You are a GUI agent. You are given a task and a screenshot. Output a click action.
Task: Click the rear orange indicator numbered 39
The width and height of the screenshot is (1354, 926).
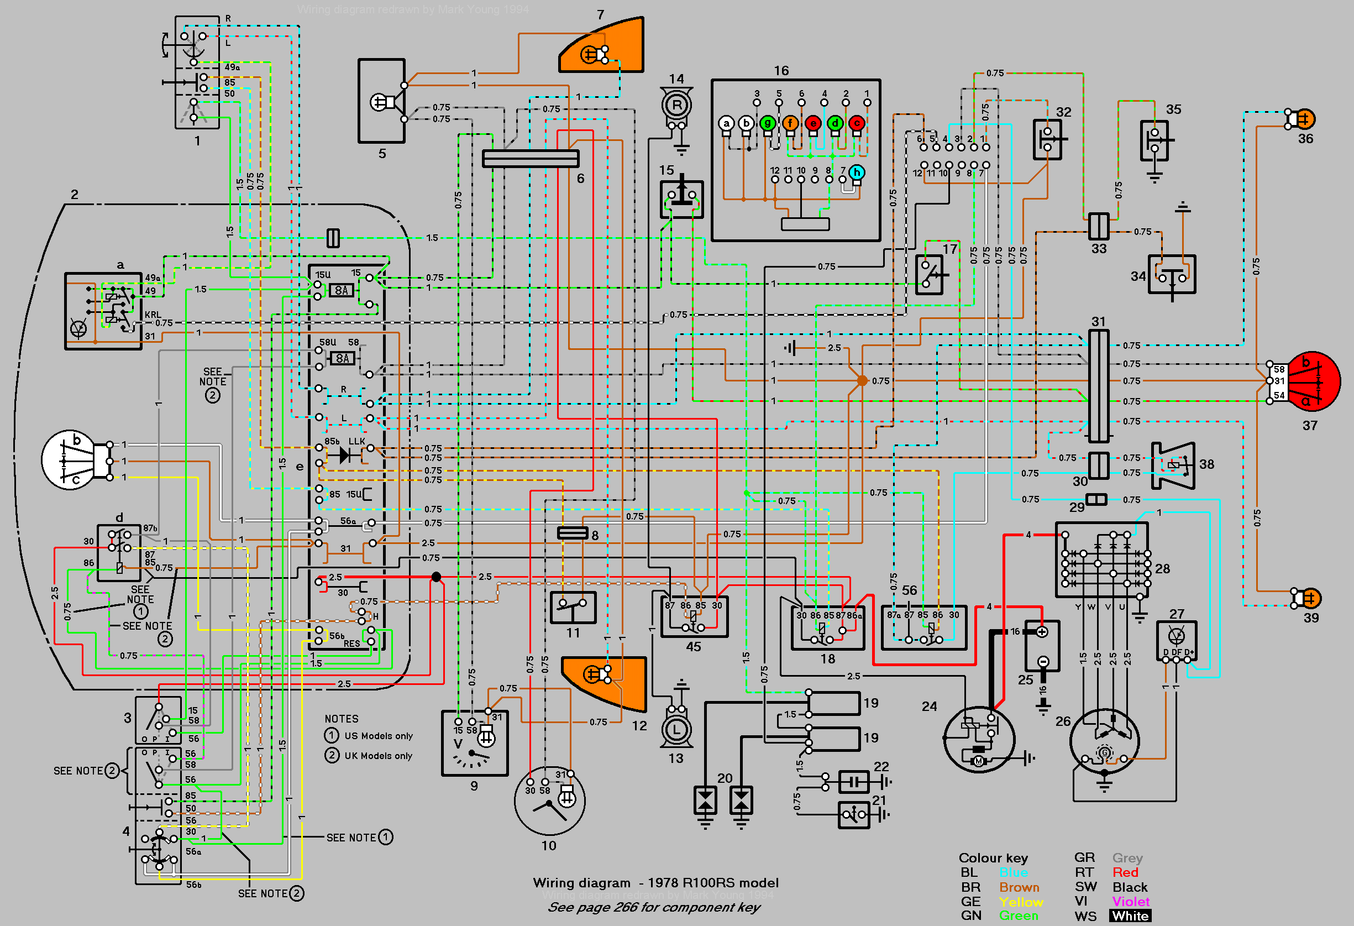tap(1307, 599)
